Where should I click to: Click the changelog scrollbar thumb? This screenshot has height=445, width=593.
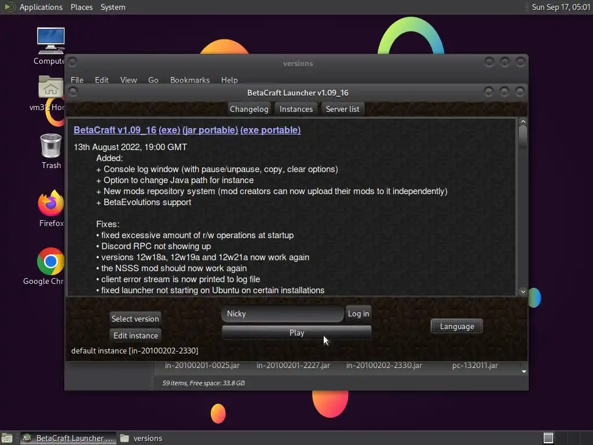(523, 137)
